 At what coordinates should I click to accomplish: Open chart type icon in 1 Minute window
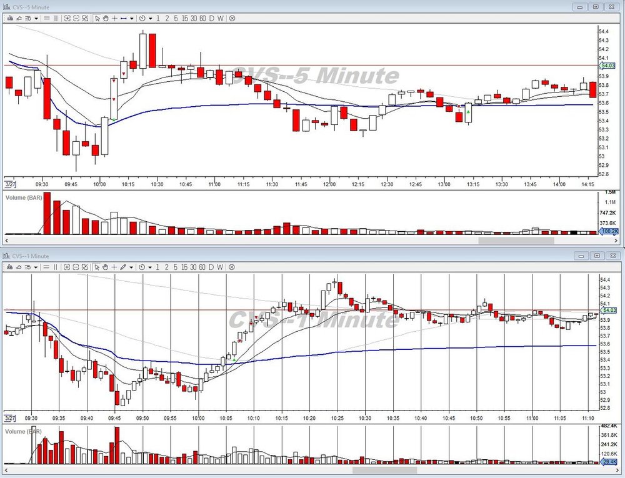pos(10,267)
